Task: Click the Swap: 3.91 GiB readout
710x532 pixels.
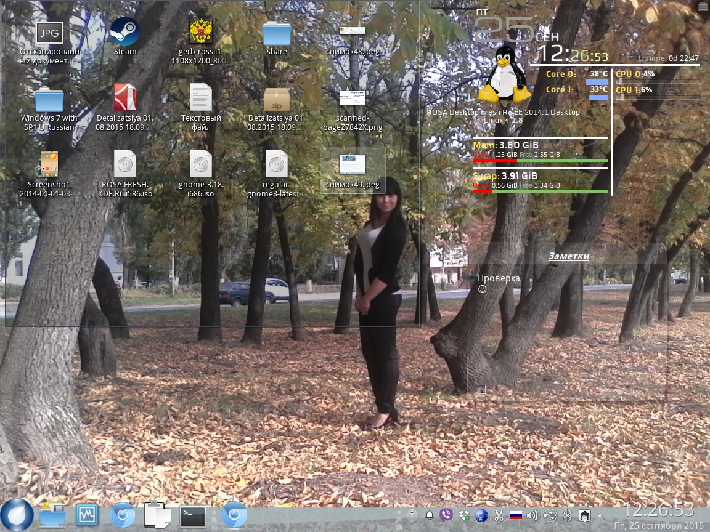Action: (x=505, y=176)
